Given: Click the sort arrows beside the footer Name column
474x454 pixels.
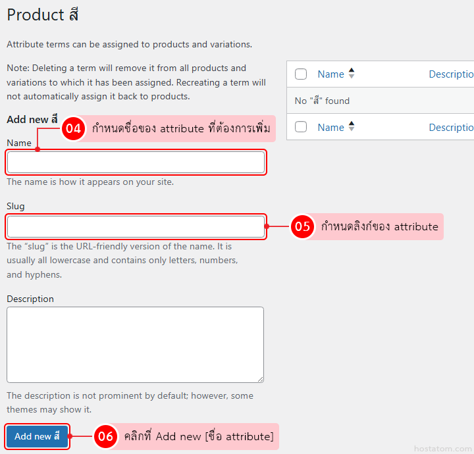Looking at the screenshot, I should (x=352, y=127).
